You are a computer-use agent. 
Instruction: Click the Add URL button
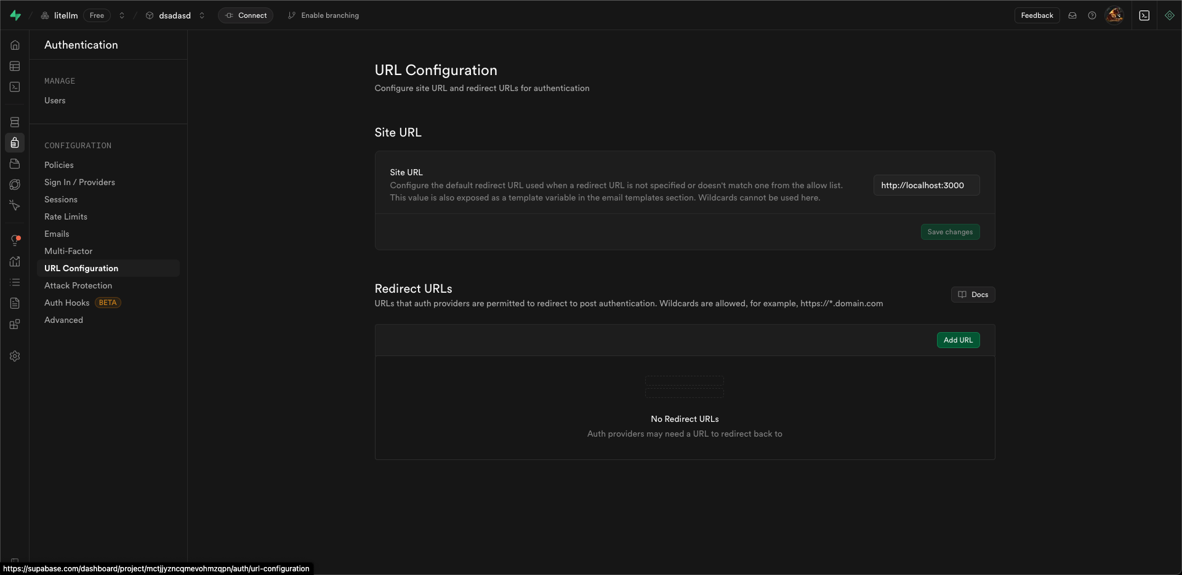pos(957,339)
